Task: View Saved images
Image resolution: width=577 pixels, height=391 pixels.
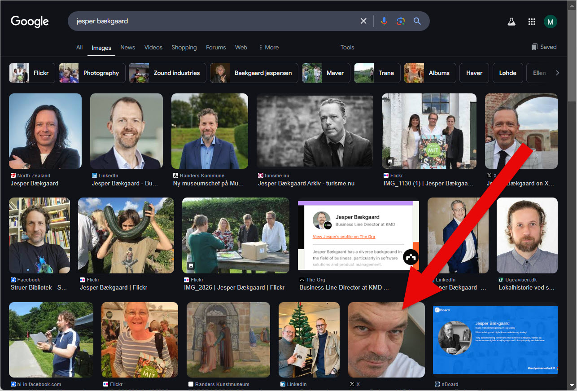Action: click(x=544, y=47)
